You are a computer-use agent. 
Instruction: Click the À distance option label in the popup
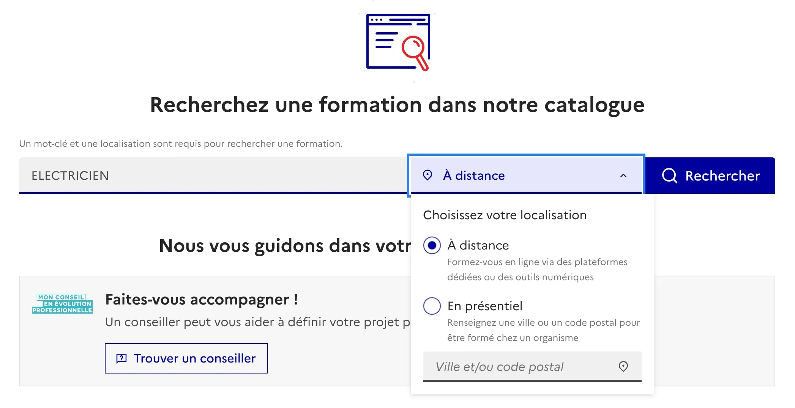click(478, 245)
